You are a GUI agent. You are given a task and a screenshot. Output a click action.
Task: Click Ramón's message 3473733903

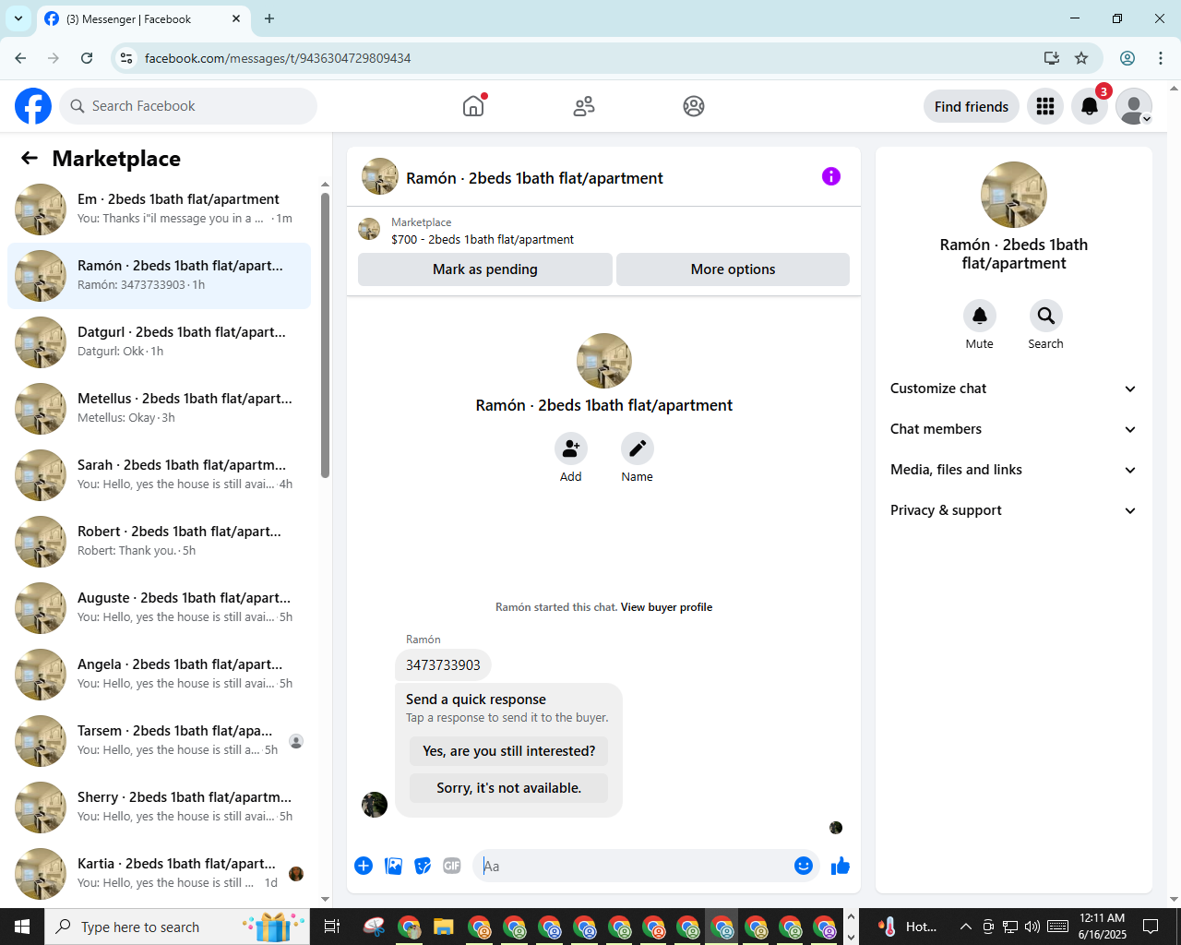[443, 664]
